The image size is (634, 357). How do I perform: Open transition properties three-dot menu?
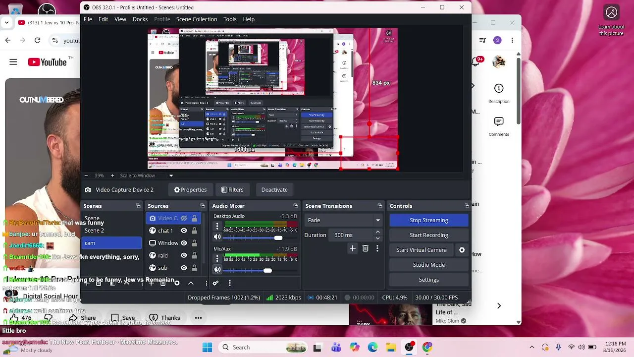pos(377,248)
